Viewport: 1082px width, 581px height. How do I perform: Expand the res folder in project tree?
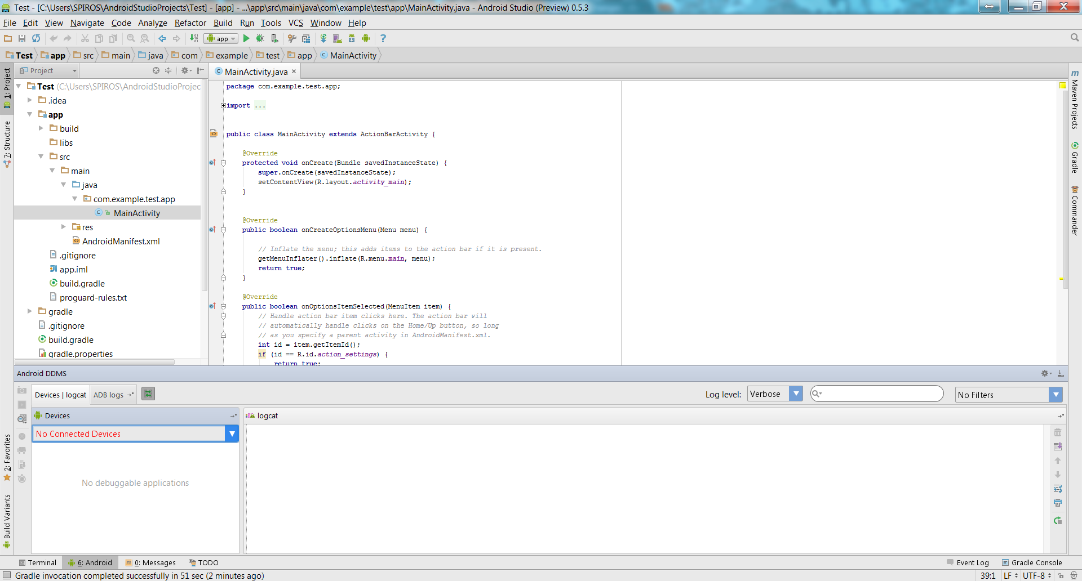point(64,227)
